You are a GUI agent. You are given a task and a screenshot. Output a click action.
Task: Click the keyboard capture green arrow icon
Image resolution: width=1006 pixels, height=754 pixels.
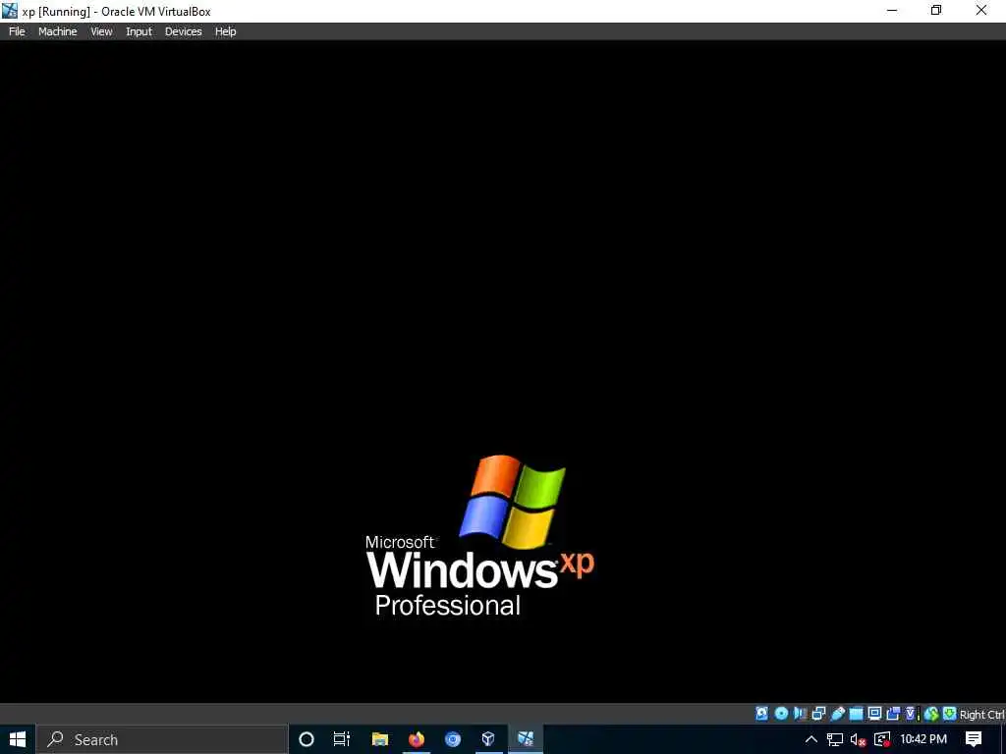click(x=950, y=714)
